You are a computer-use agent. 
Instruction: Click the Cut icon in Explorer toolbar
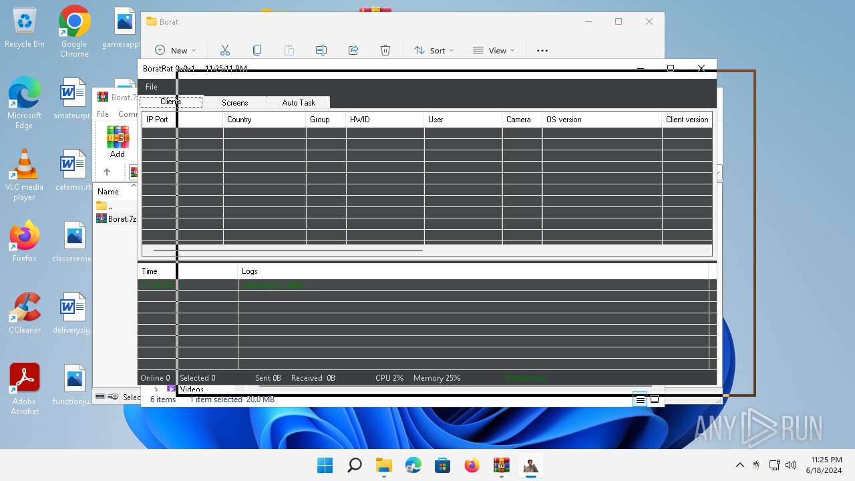[x=225, y=50]
